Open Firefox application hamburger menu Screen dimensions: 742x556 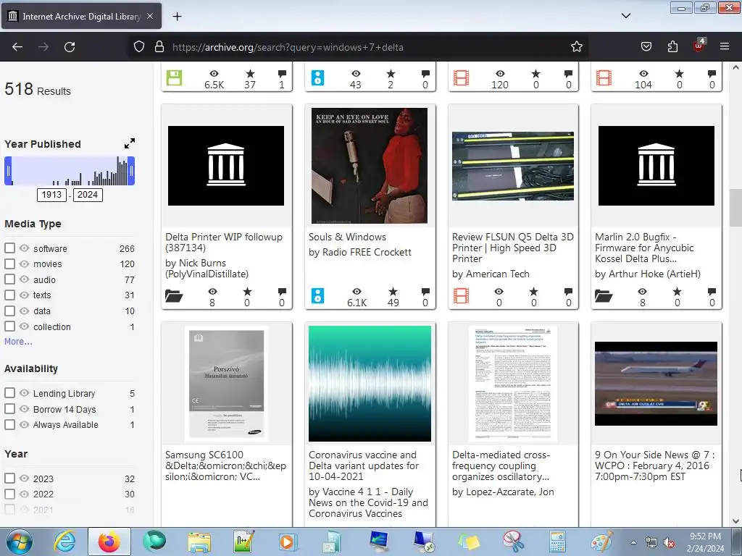[725, 47]
